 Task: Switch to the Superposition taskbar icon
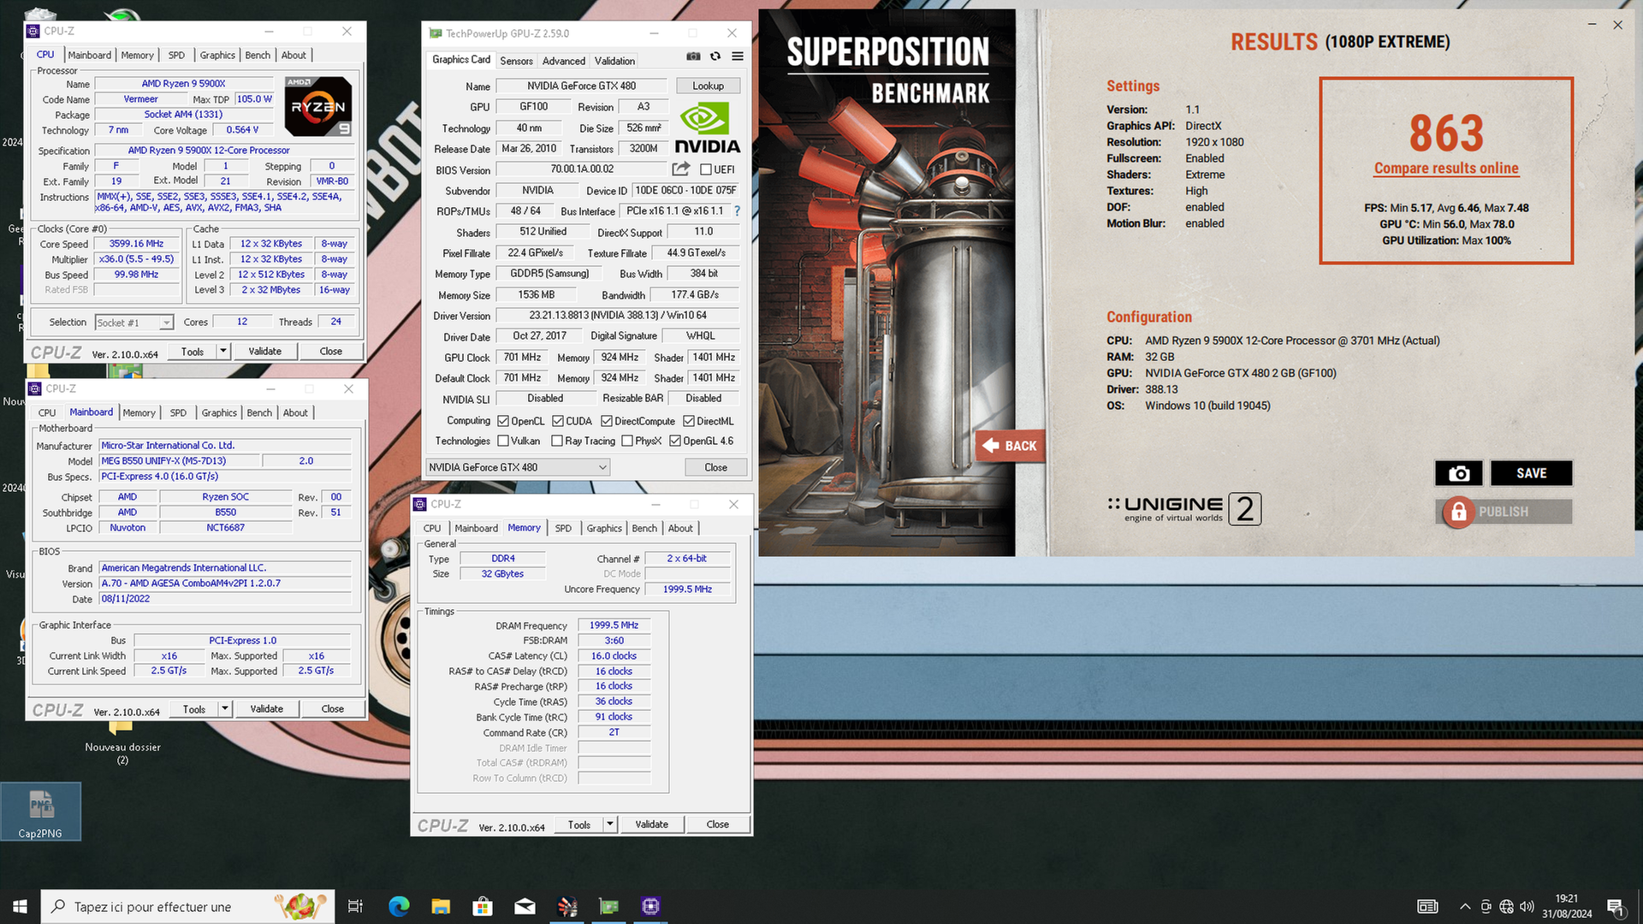[x=566, y=906]
